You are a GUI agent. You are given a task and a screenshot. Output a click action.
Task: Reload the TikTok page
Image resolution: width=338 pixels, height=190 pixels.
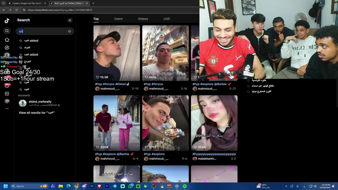[16, 10]
